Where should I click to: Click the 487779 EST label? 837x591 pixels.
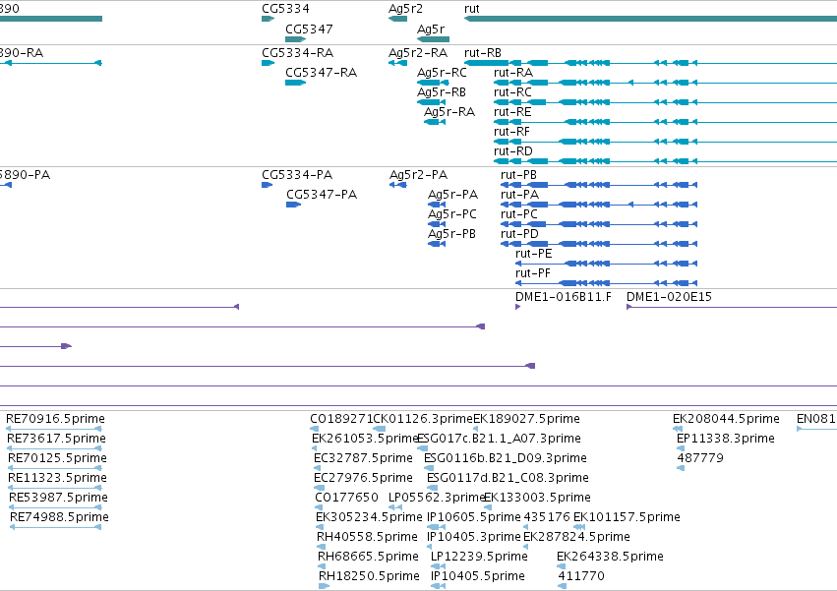tap(700, 458)
